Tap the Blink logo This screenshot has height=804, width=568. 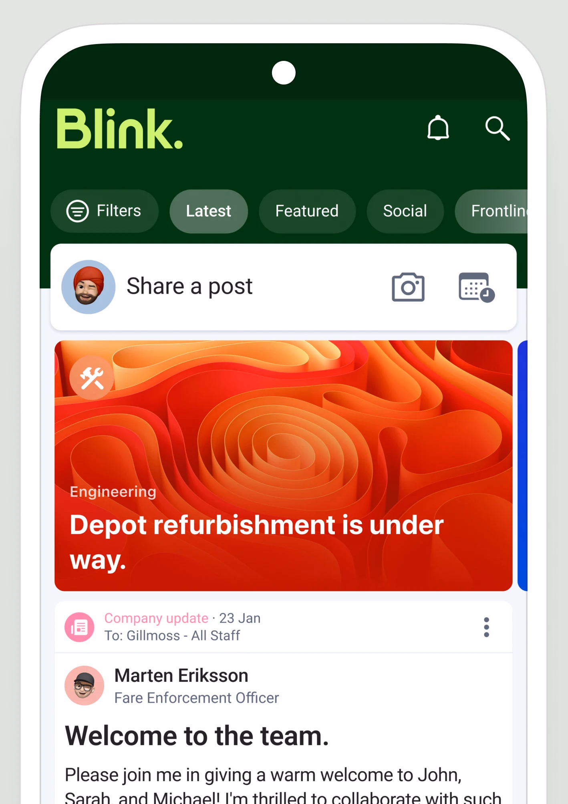[x=120, y=129]
